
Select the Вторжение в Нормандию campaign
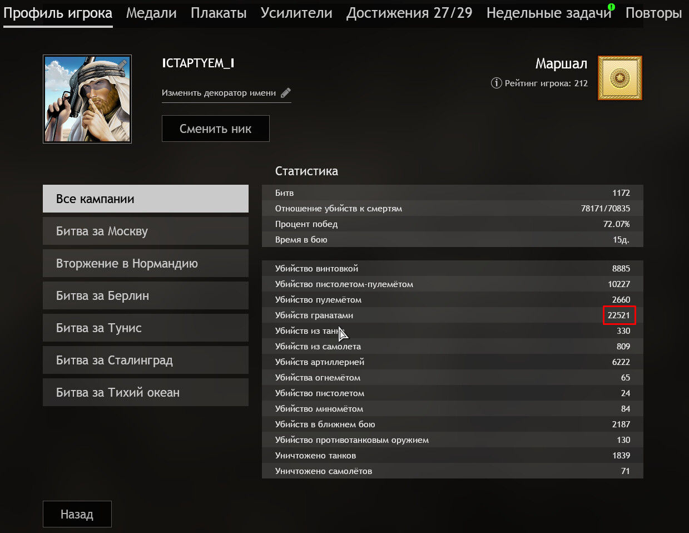coord(146,263)
